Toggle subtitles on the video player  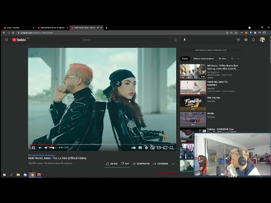tap(140, 148)
